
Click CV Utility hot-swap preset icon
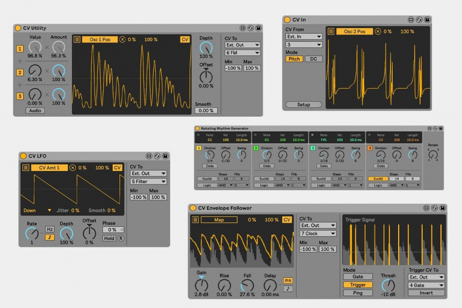pos(250,28)
